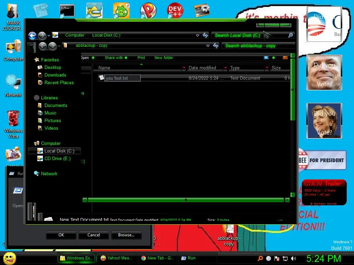The height and width of the screenshot is (265, 354).
Task: Expand the abblackup - copy address dropdown
Action: (208, 46)
